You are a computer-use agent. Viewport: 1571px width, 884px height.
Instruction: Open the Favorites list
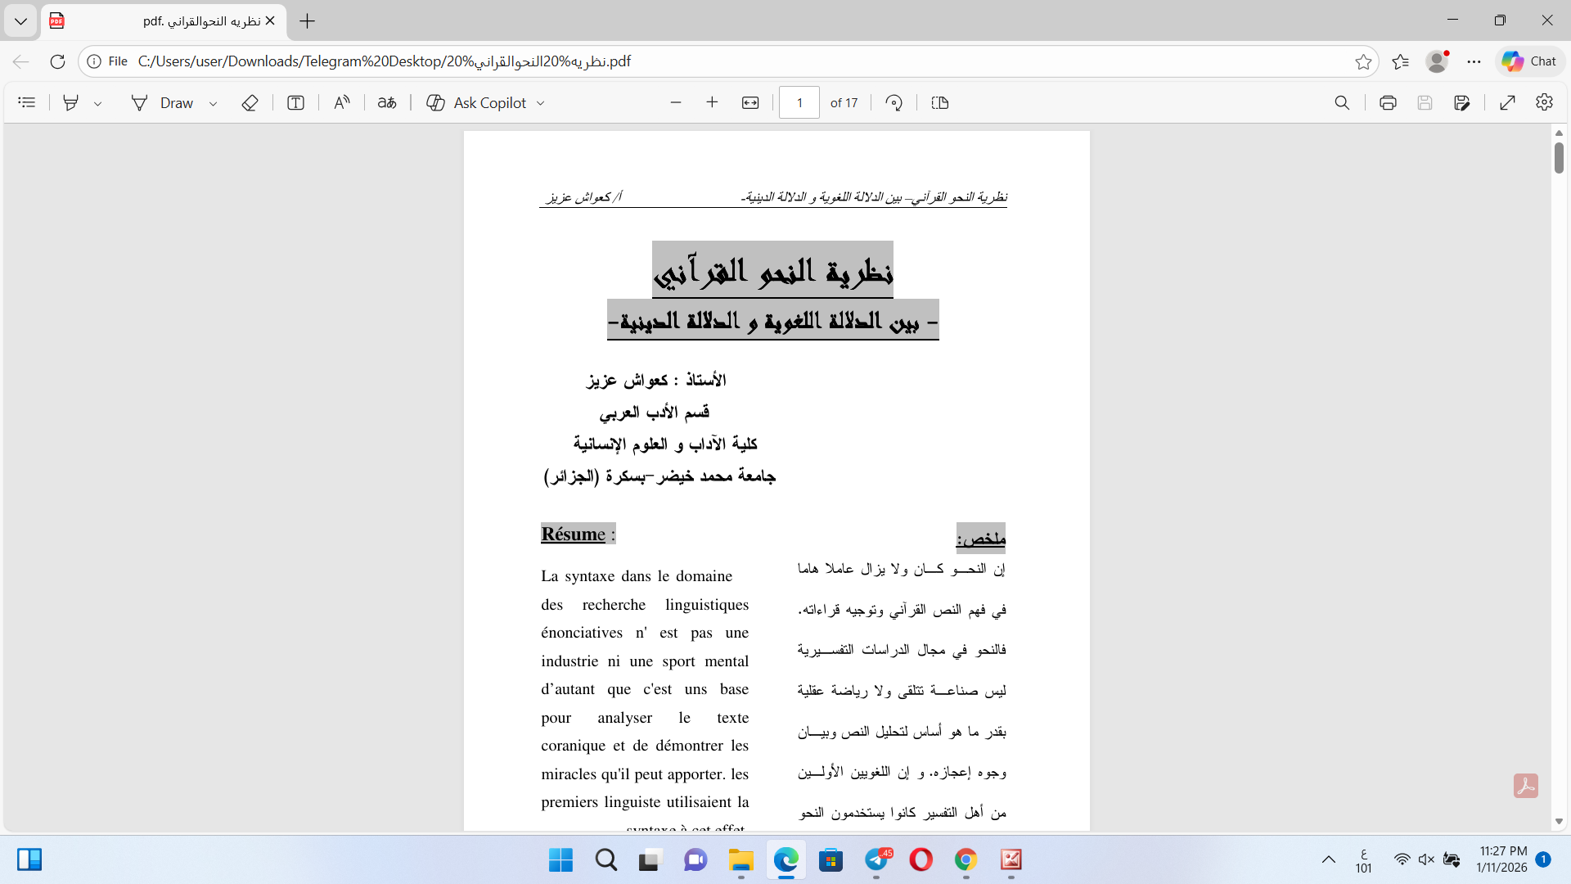point(1401,61)
